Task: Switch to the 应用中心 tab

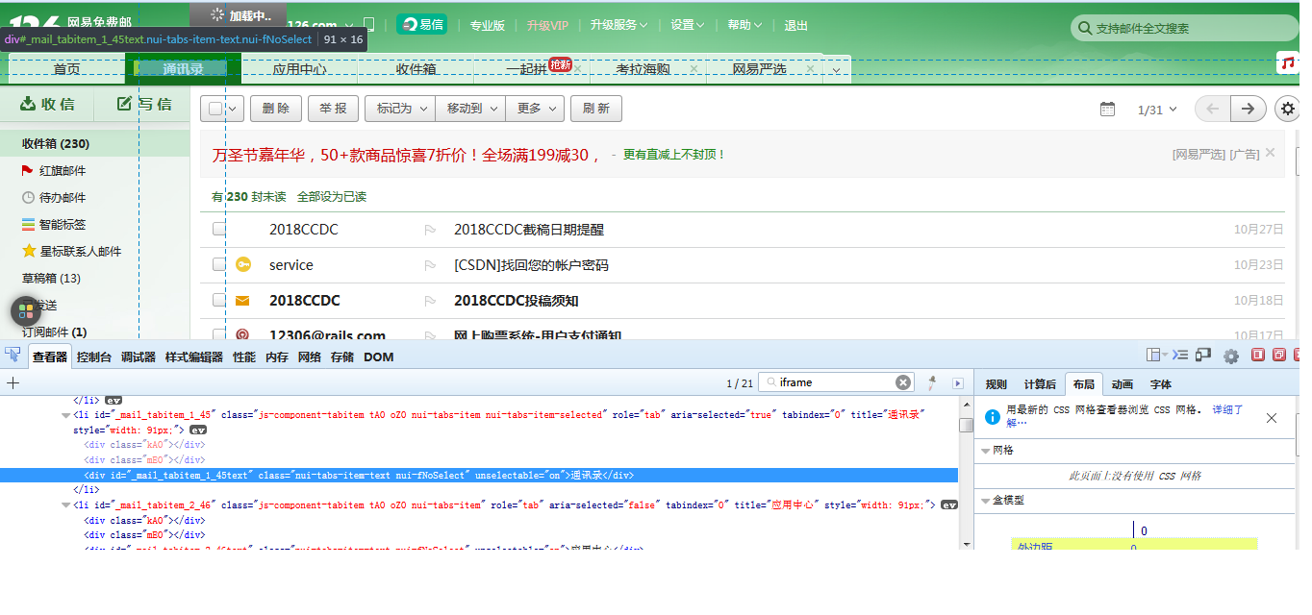Action: 299,69
